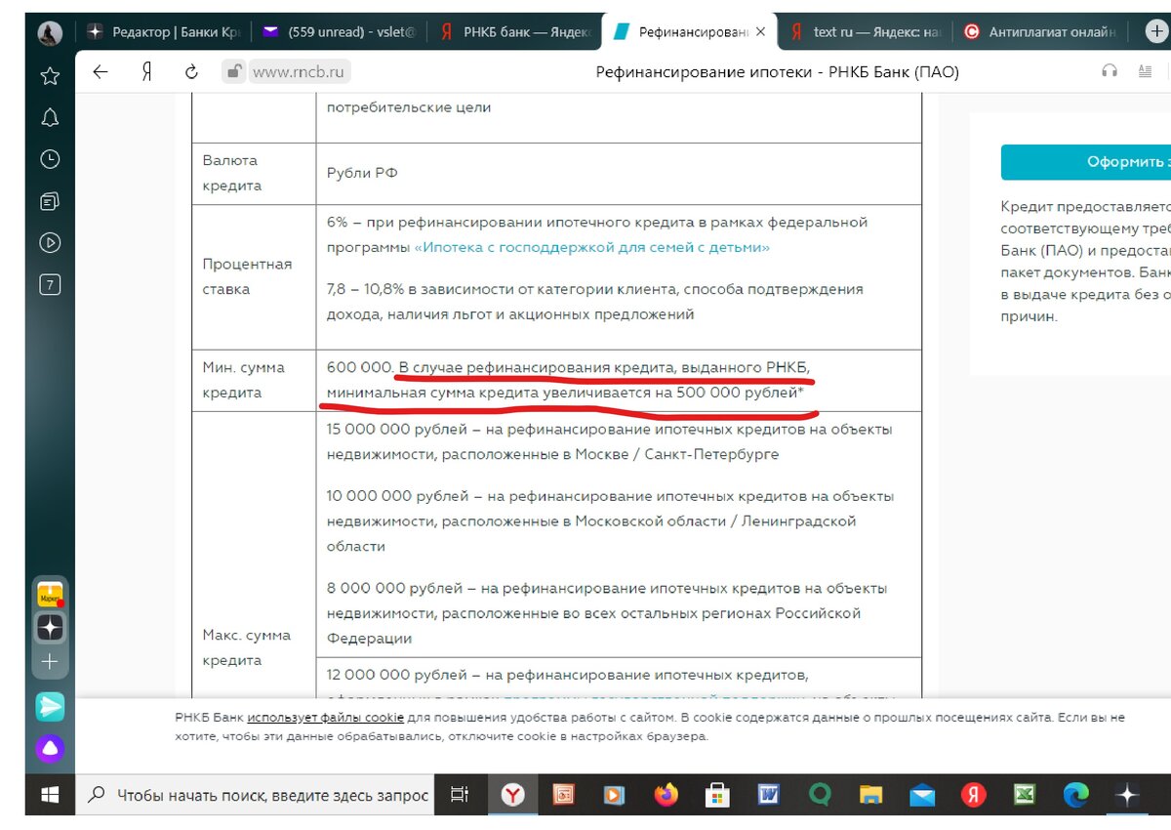Click the '15 000 000 рублей' paragraph
The height and width of the screenshot is (830, 1171).
pos(610,441)
